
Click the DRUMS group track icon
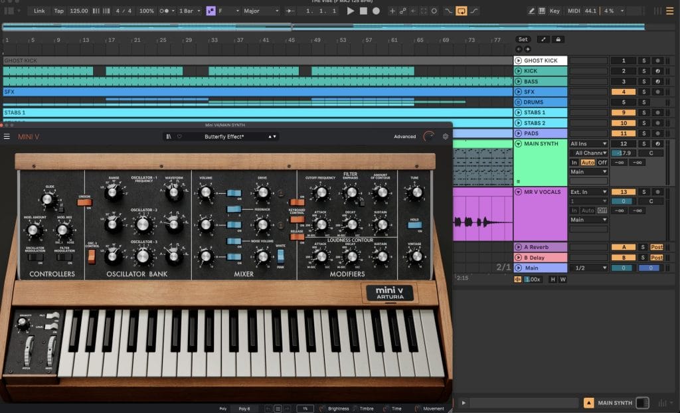tap(518, 102)
